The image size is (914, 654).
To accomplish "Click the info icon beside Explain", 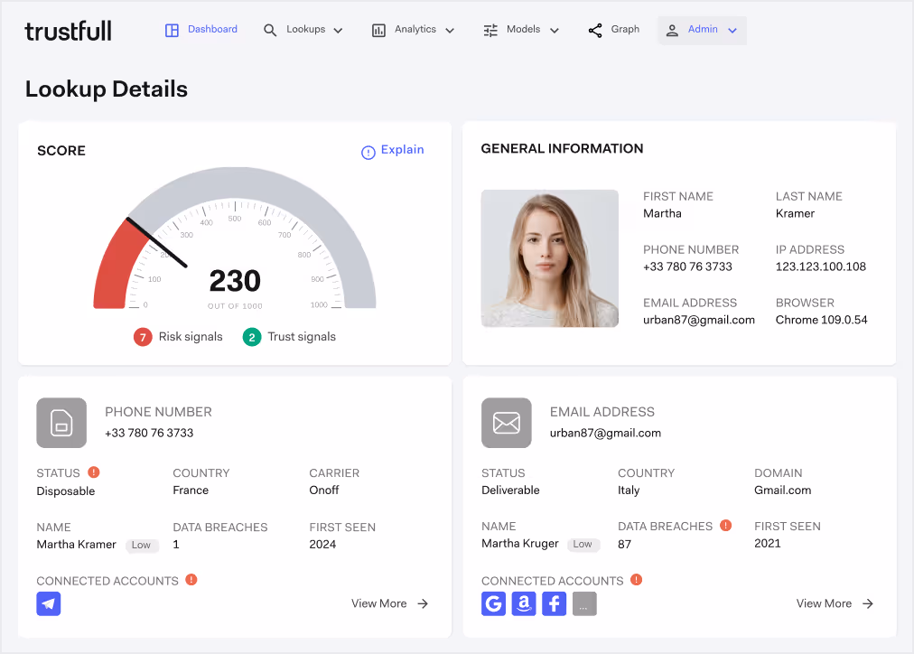I will point(368,152).
